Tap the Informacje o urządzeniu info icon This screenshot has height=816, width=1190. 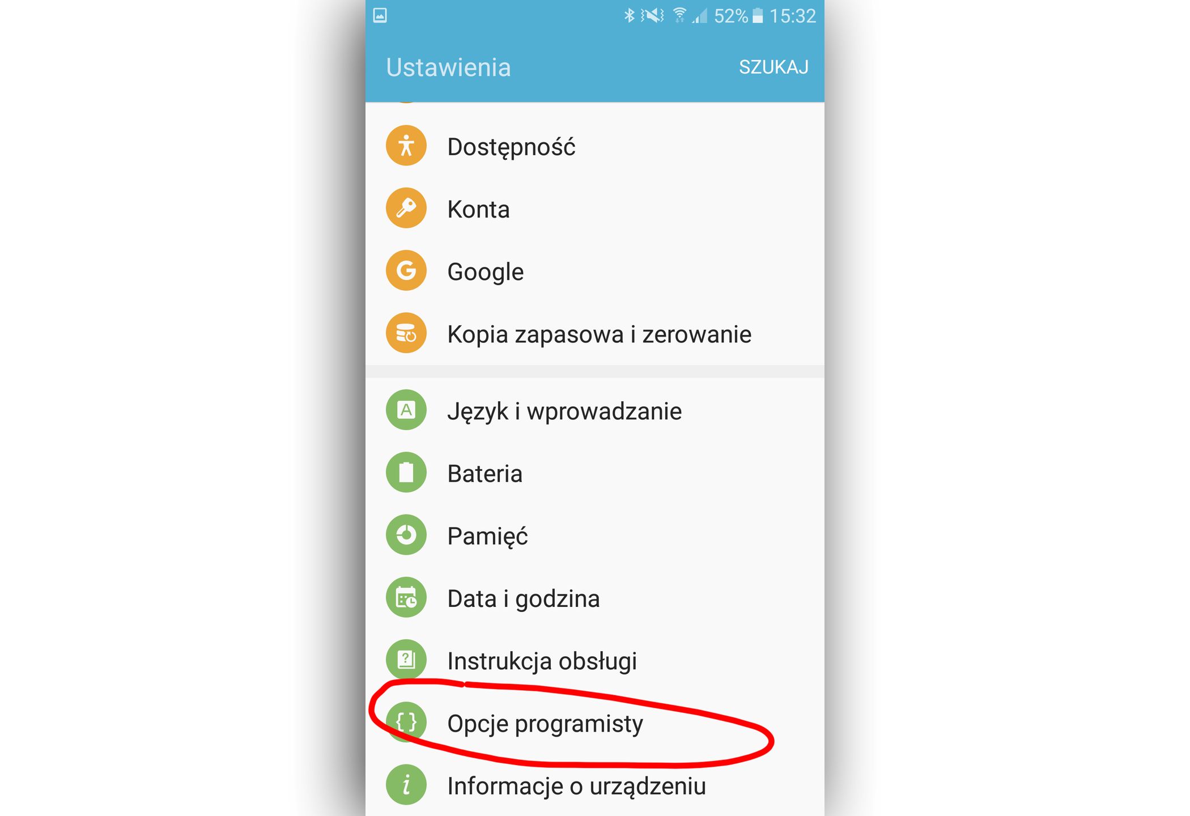click(406, 785)
